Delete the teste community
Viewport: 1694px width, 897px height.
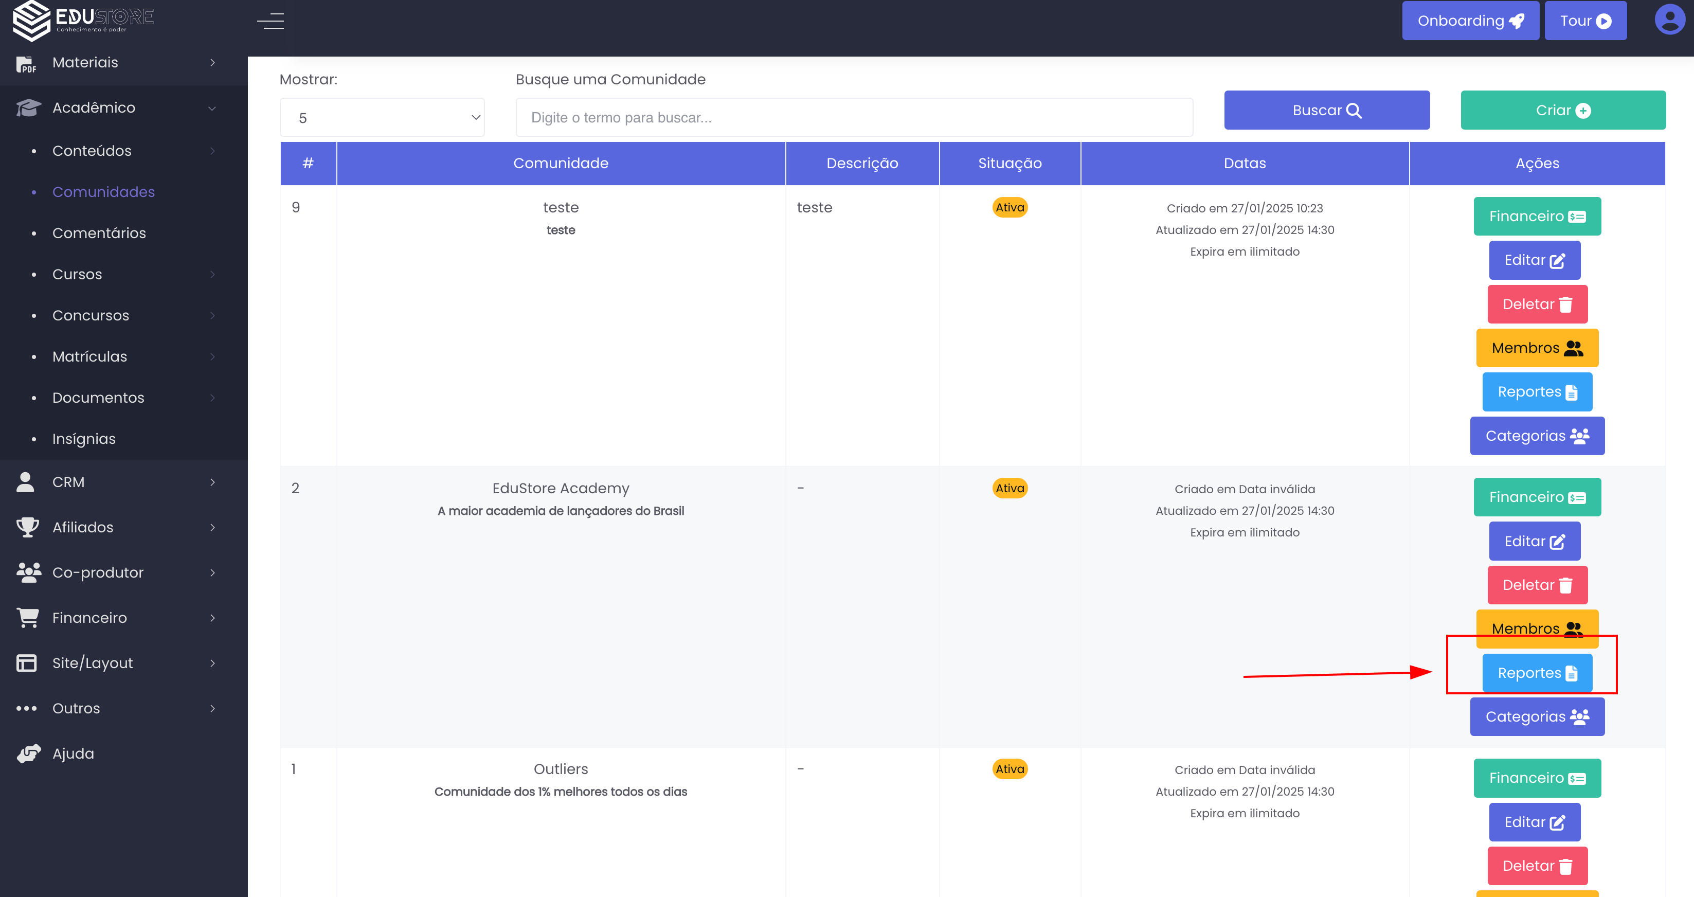1537,304
